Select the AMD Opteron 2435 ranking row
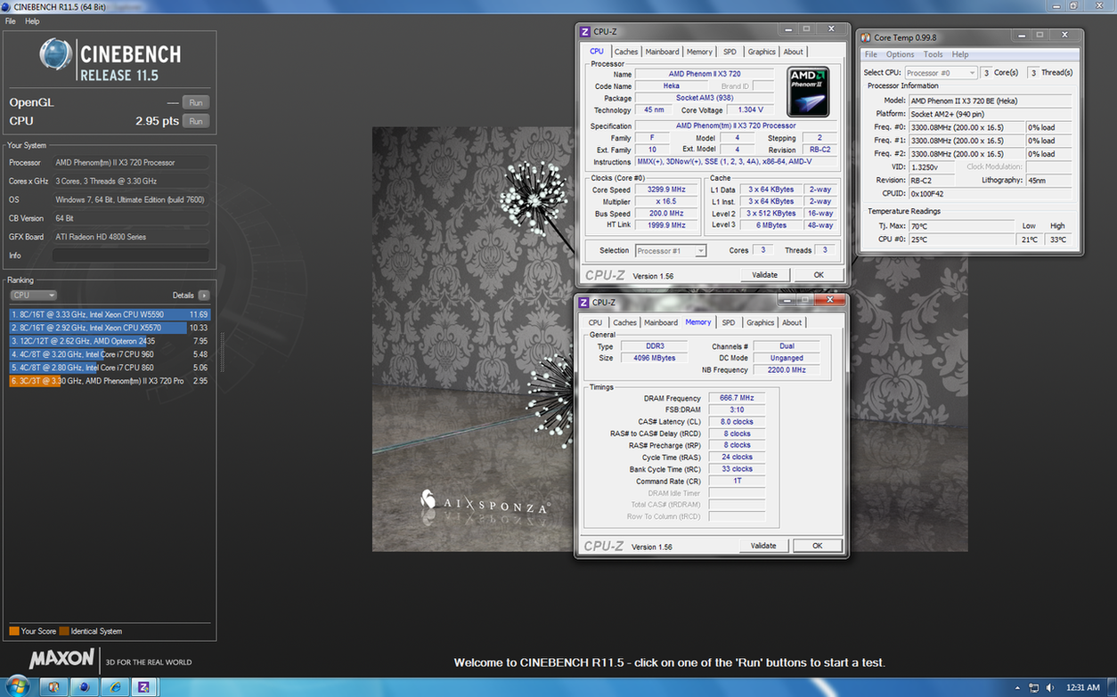Viewport: 1117px width, 697px height. pyautogui.click(x=110, y=341)
